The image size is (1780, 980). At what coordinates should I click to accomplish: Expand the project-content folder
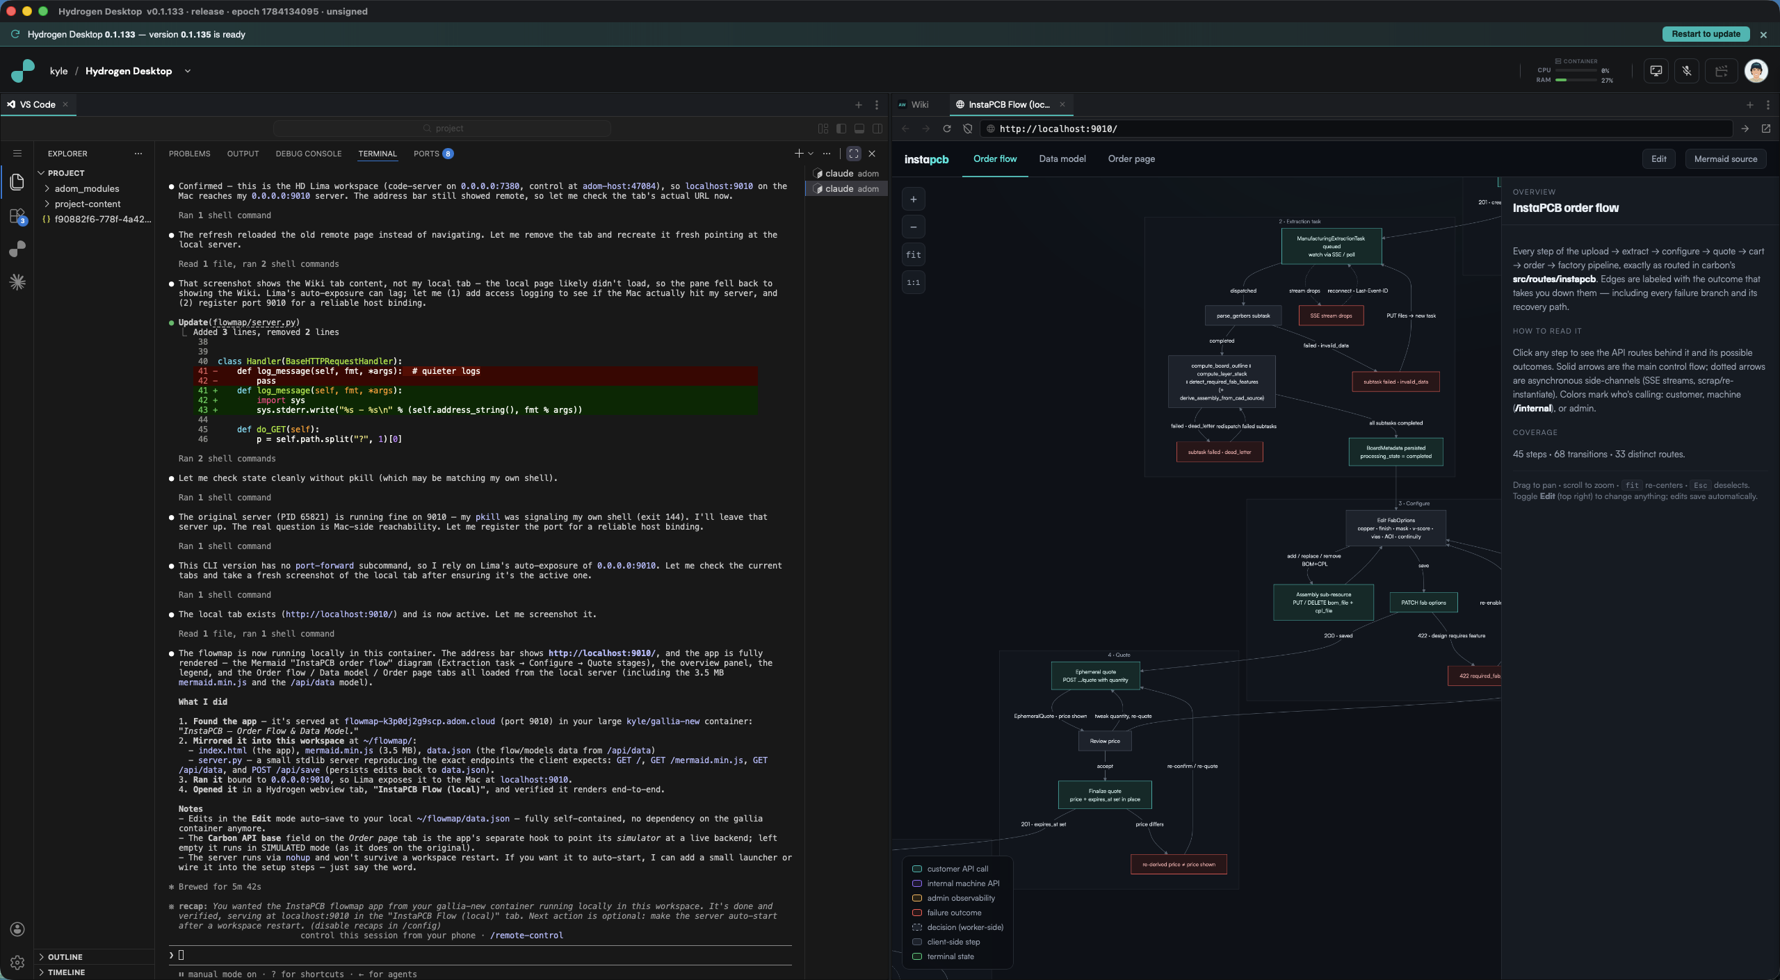tap(88, 204)
